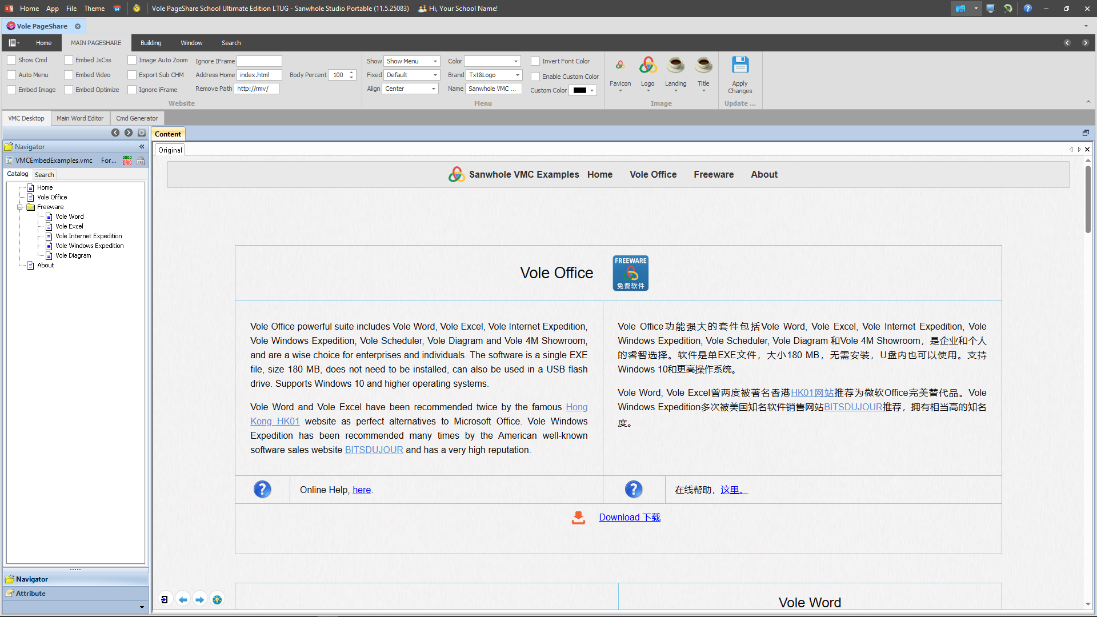Click the Address Home input field
Image resolution: width=1097 pixels, height=617 pixels.
click(259, 75)
